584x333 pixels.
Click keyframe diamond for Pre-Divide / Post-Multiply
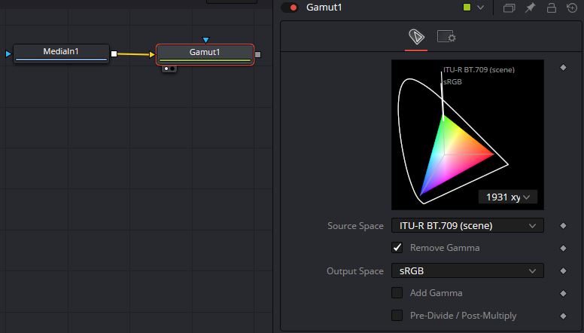click(x=563, y=316)
